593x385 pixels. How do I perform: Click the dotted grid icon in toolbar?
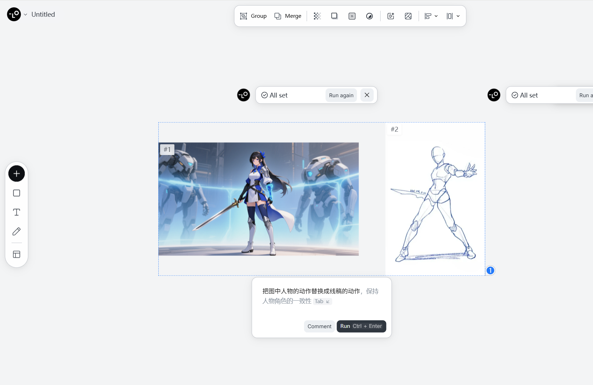(352, 16)
